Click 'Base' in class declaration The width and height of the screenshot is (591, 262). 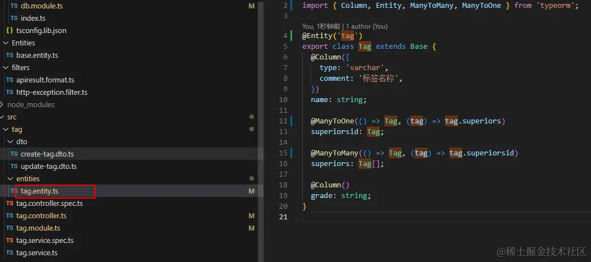(x=419, y=47)
